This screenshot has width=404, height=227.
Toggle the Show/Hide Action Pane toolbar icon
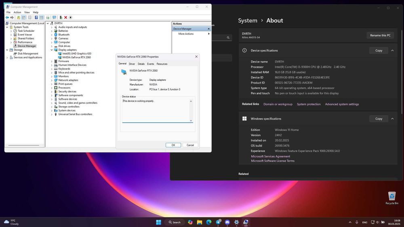tap(41, 17)
